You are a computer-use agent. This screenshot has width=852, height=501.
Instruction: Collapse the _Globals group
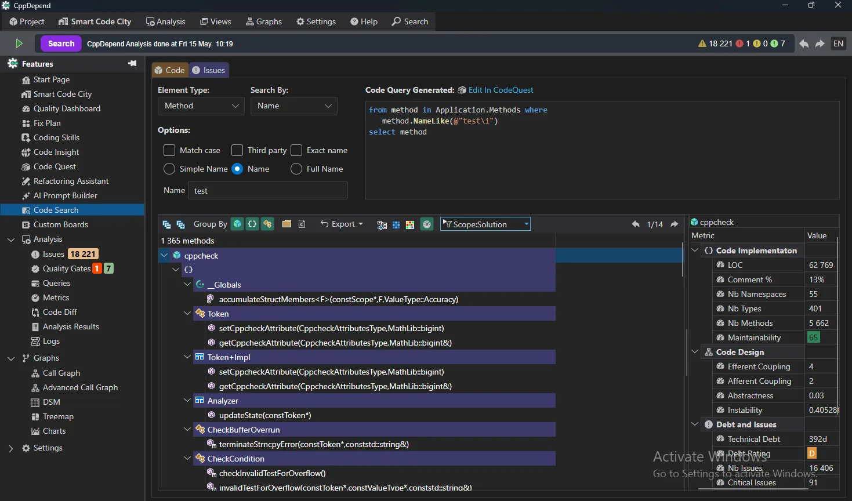click(187, 284)
